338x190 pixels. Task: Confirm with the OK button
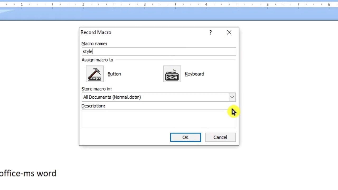coord(185,137)
